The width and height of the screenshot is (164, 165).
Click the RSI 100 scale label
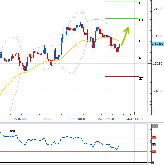pos(155,126)
